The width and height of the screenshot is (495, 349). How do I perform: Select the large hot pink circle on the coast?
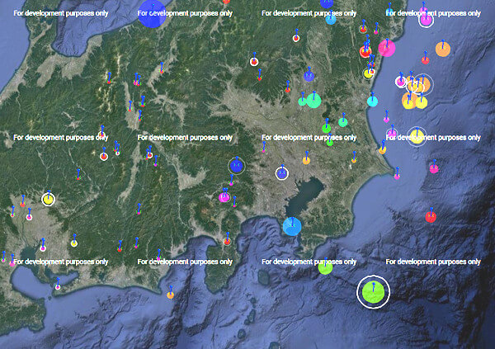point(386,48)
